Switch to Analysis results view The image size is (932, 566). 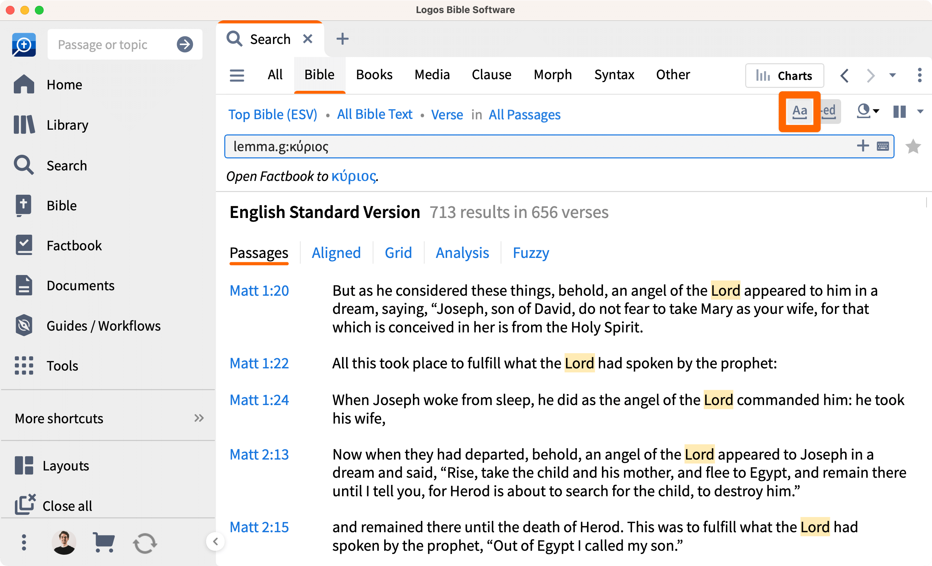[462, 252]
